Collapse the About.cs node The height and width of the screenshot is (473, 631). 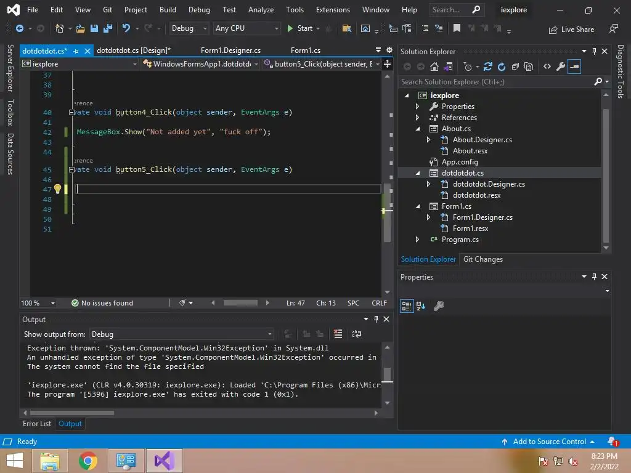click(418, 129)
